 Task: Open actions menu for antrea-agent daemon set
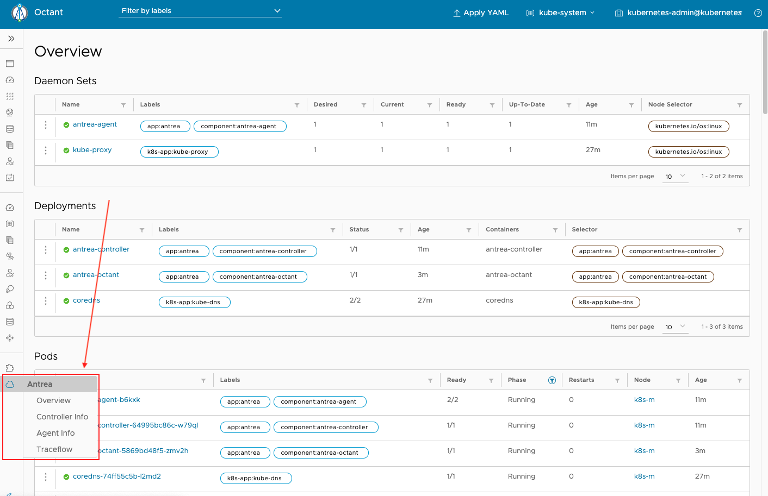tap(46, 125)
